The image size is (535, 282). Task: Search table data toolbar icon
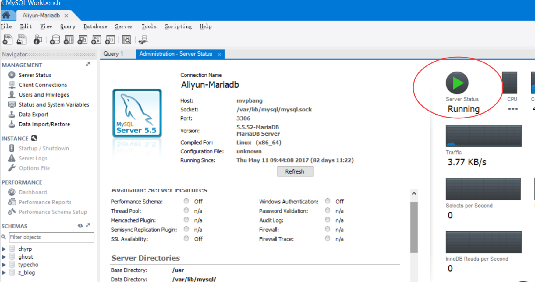click(x=126, y=40)
